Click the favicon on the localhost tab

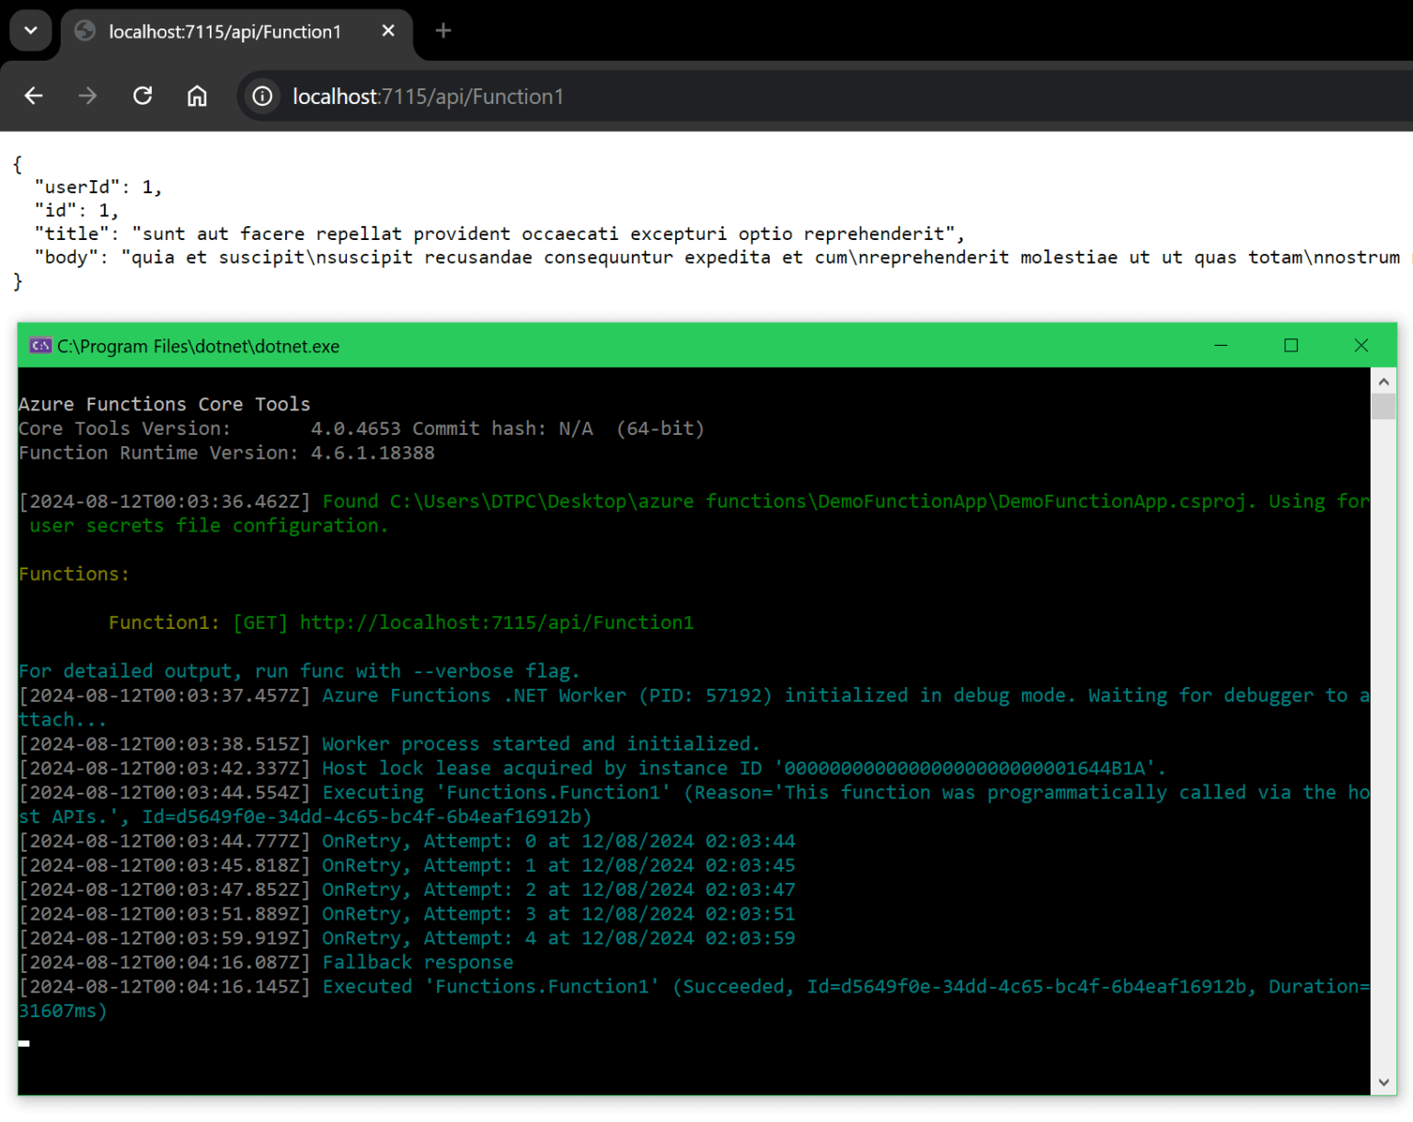click(85, 30)
